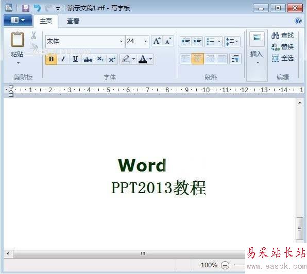Open the font size 24 dropdown

(145, 41)
